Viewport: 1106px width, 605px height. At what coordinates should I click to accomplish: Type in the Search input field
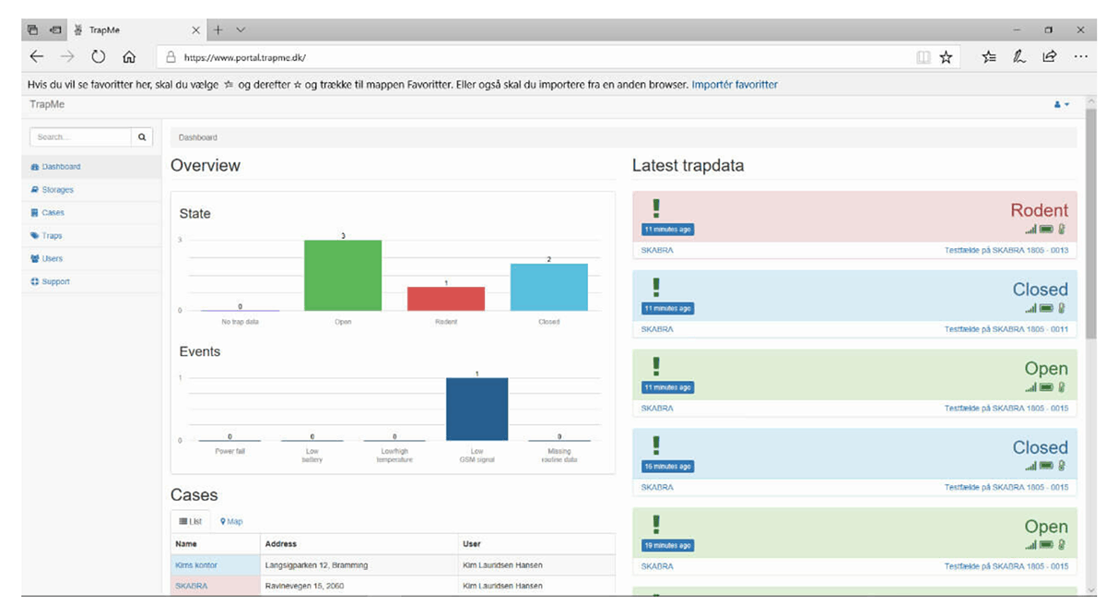click(x=81, y=137)
